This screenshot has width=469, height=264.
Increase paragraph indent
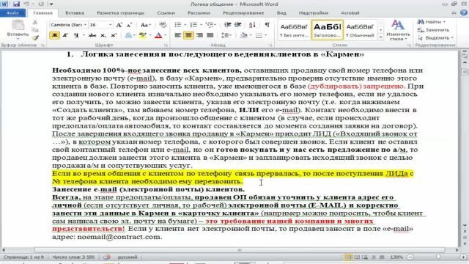pos(238,25)
